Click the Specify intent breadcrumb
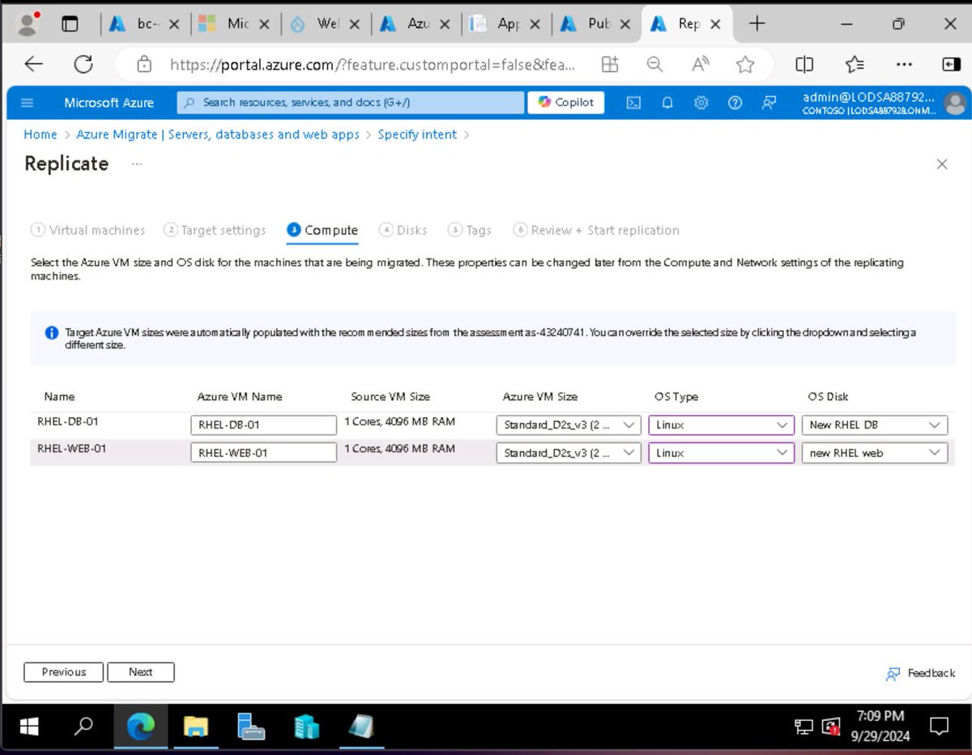 417,134
